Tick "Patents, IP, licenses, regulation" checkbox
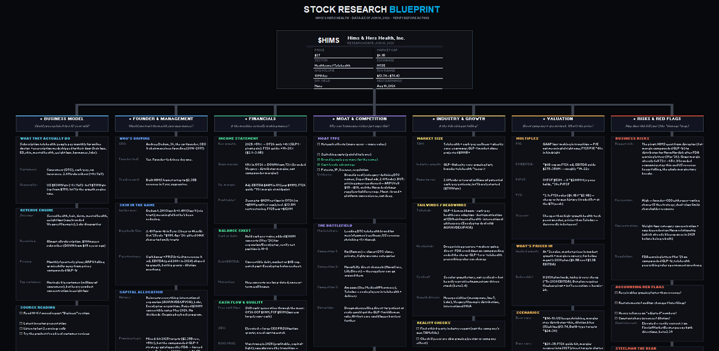The image size is (719, 351). click(318, 169)
